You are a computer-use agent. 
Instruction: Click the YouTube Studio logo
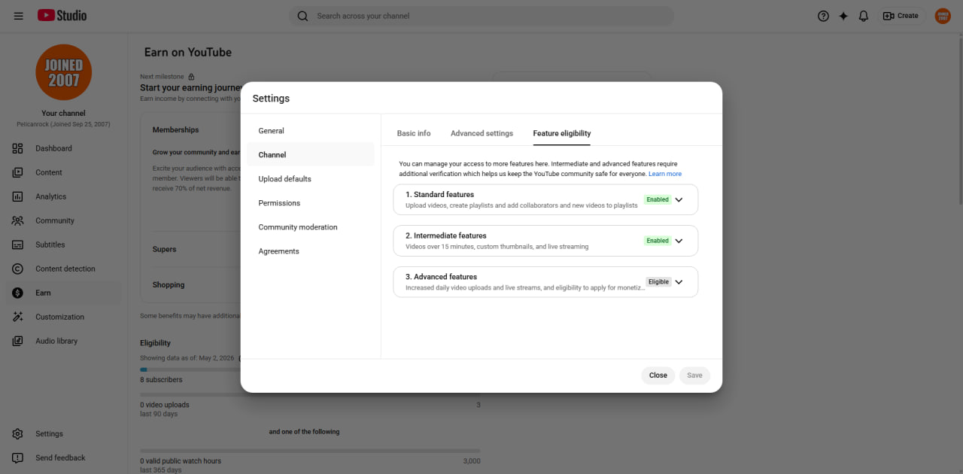tap(62, 16)
